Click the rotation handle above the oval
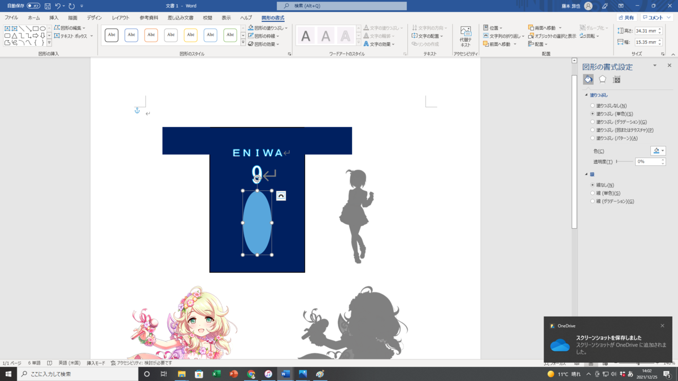The width and height of the screenshot is (678, 381). click(x=257, y=179)
